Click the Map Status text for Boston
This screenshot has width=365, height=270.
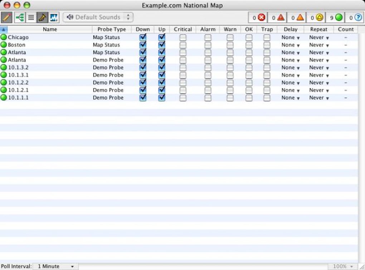[106, 45]
